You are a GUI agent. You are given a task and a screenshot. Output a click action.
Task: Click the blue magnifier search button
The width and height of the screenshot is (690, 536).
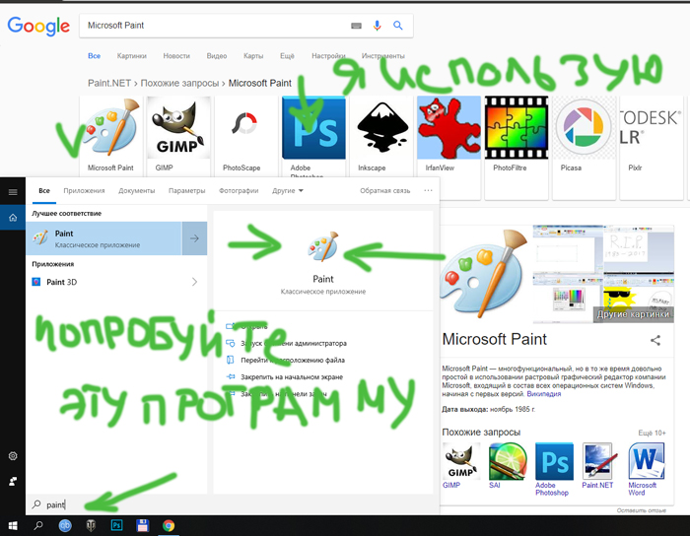coord(398,26)
